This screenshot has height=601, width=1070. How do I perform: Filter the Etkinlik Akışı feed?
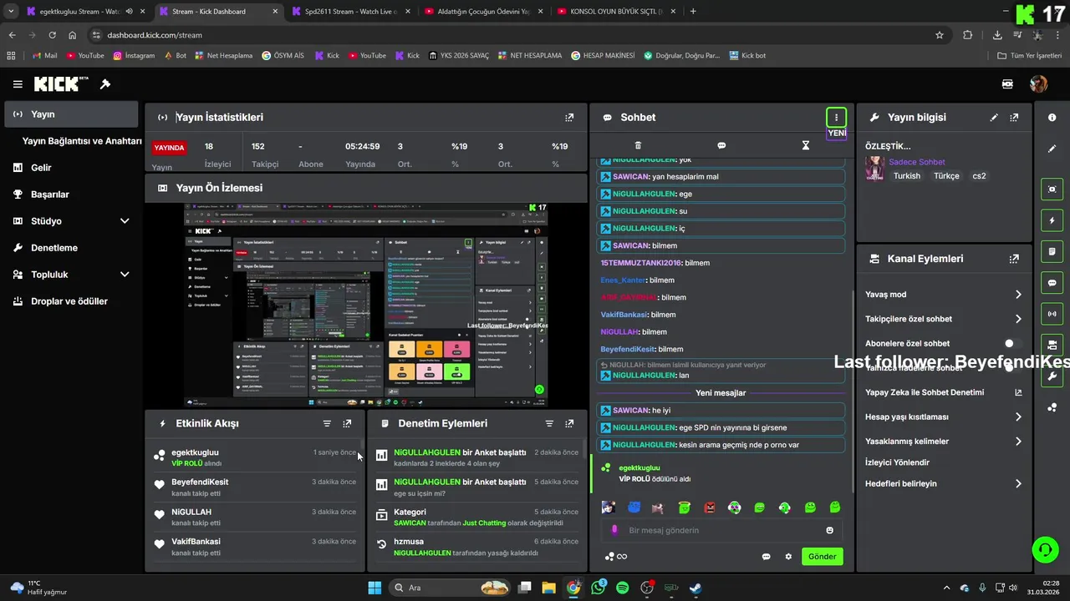[327, 423]
